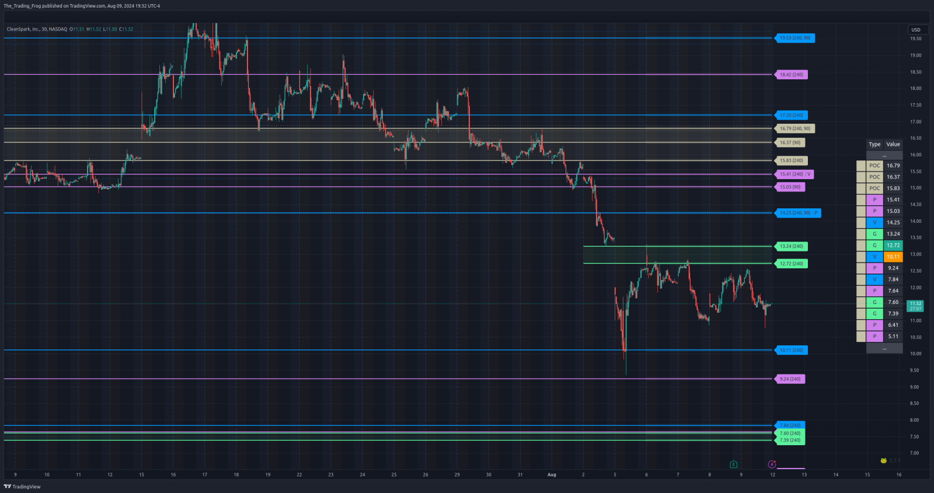The height and width of the screenshot is (493, 934).
Task: Click date axis label 16 at far right
Action: click(x=899, y=474)
